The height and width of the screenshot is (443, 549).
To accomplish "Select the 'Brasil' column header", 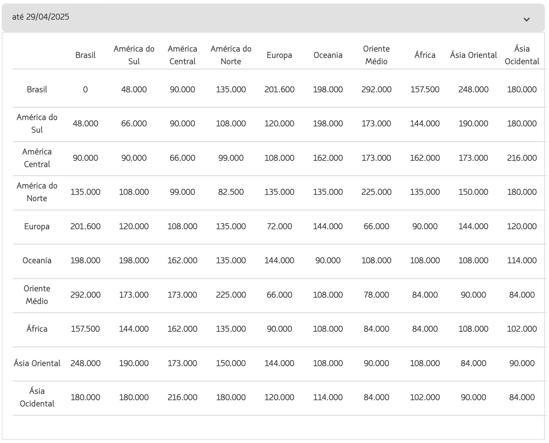I will pos(85,55).
